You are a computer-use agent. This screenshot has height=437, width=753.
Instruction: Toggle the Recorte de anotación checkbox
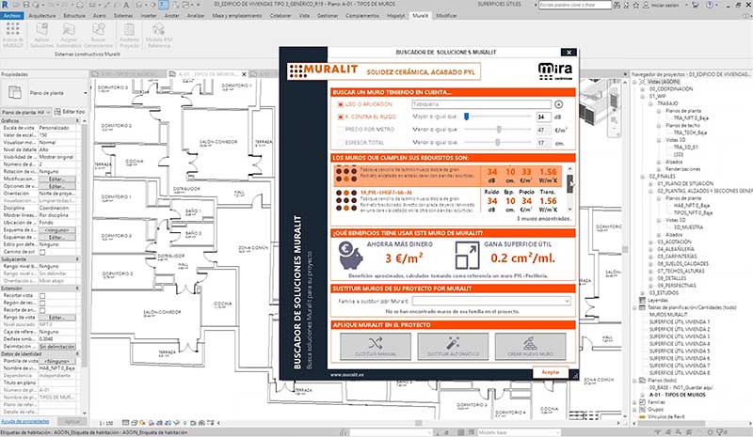tap(42, 310)
